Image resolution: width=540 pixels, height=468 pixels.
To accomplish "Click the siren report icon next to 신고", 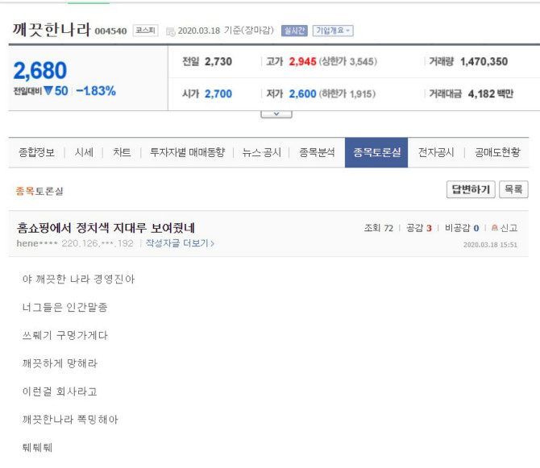I will click(495, 228).
